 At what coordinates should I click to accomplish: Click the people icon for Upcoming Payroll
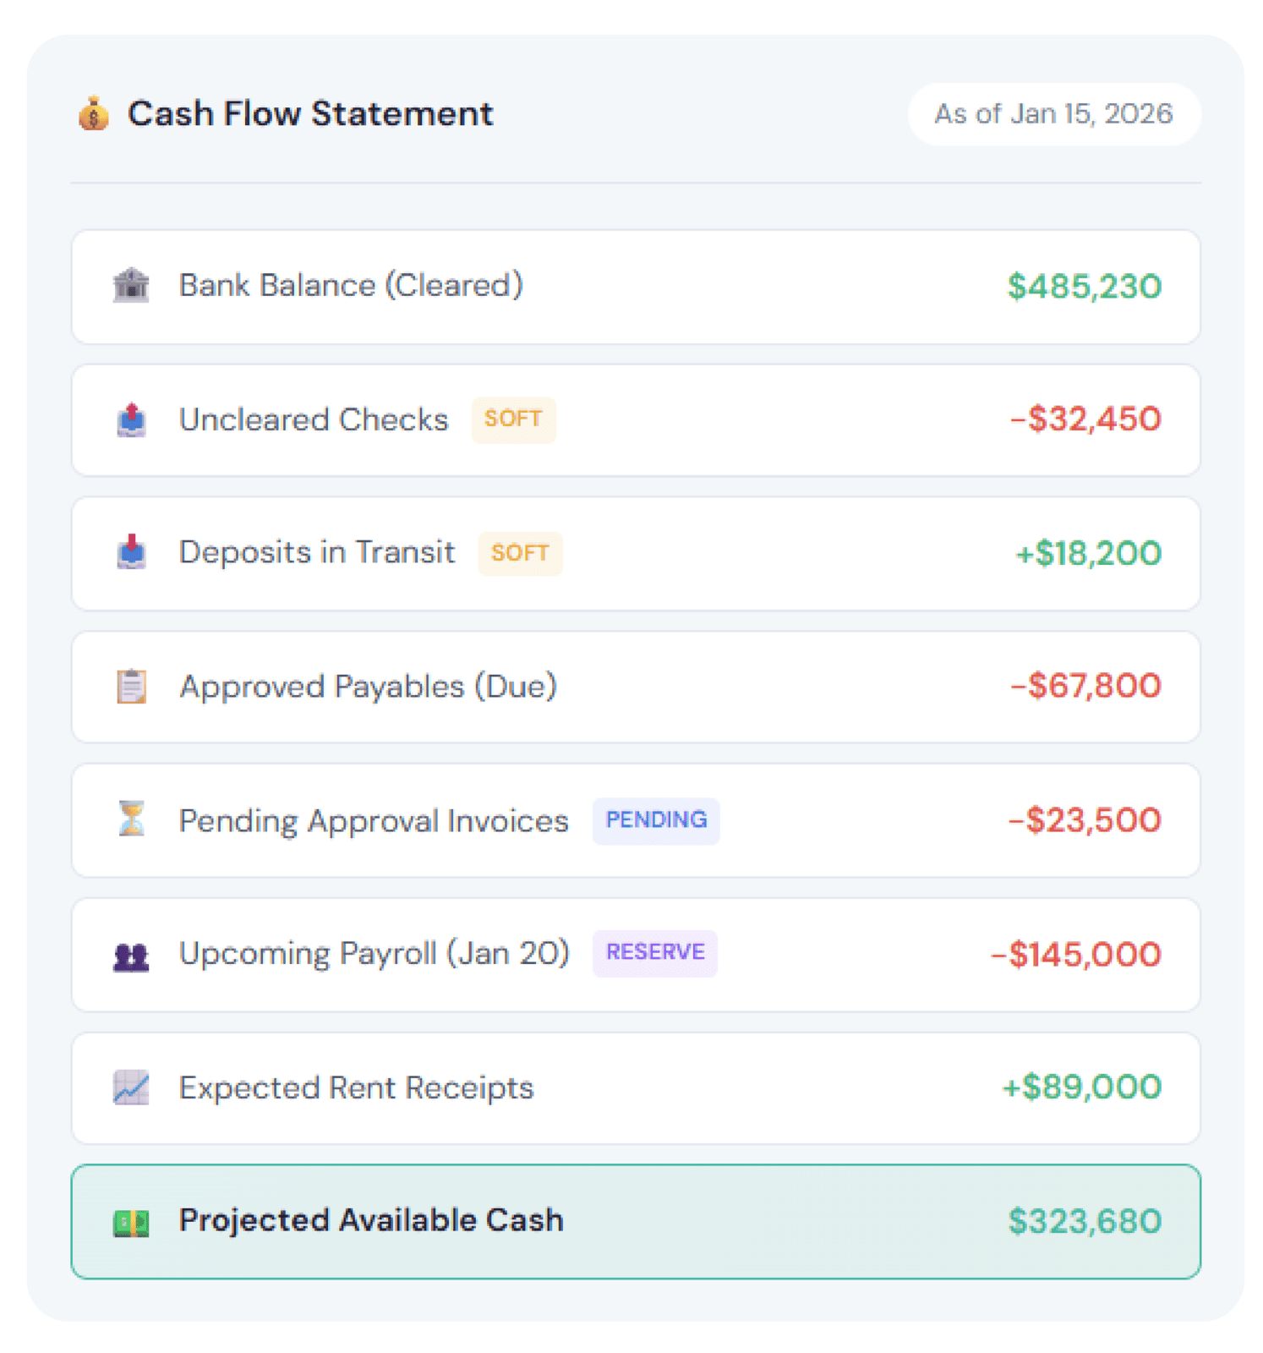click(x=131, y=956)
